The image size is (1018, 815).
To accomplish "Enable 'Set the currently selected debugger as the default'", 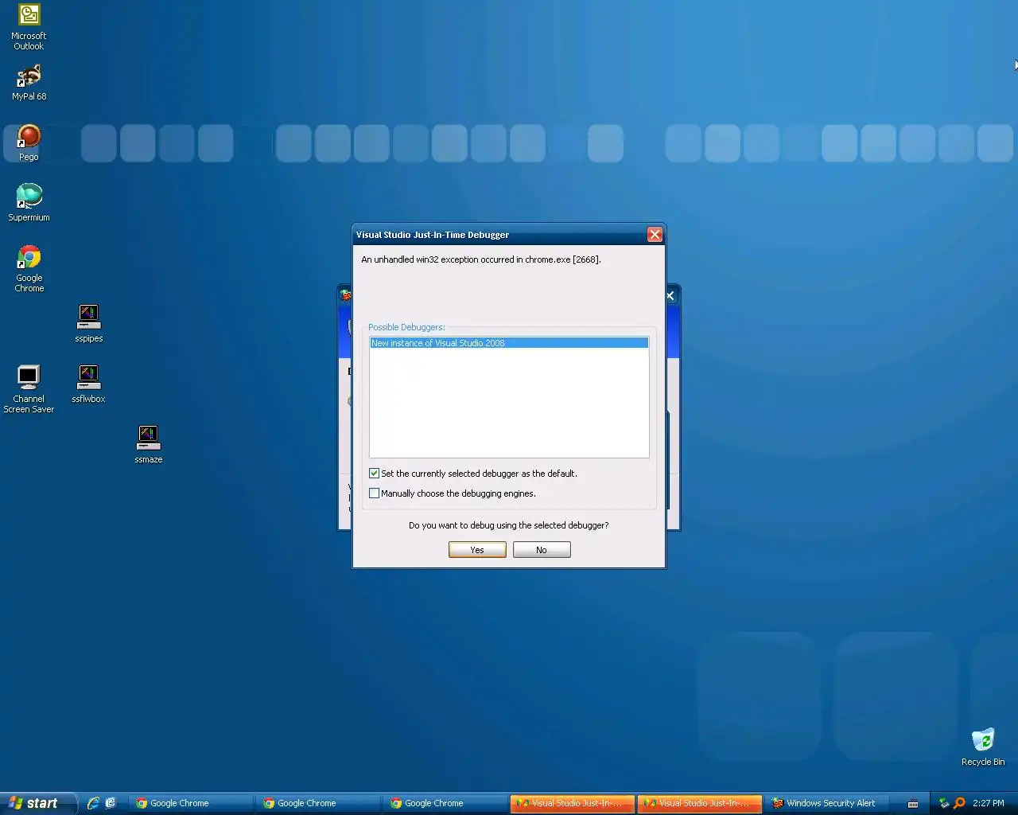I will pyautogui.click(x=374, y=474).
